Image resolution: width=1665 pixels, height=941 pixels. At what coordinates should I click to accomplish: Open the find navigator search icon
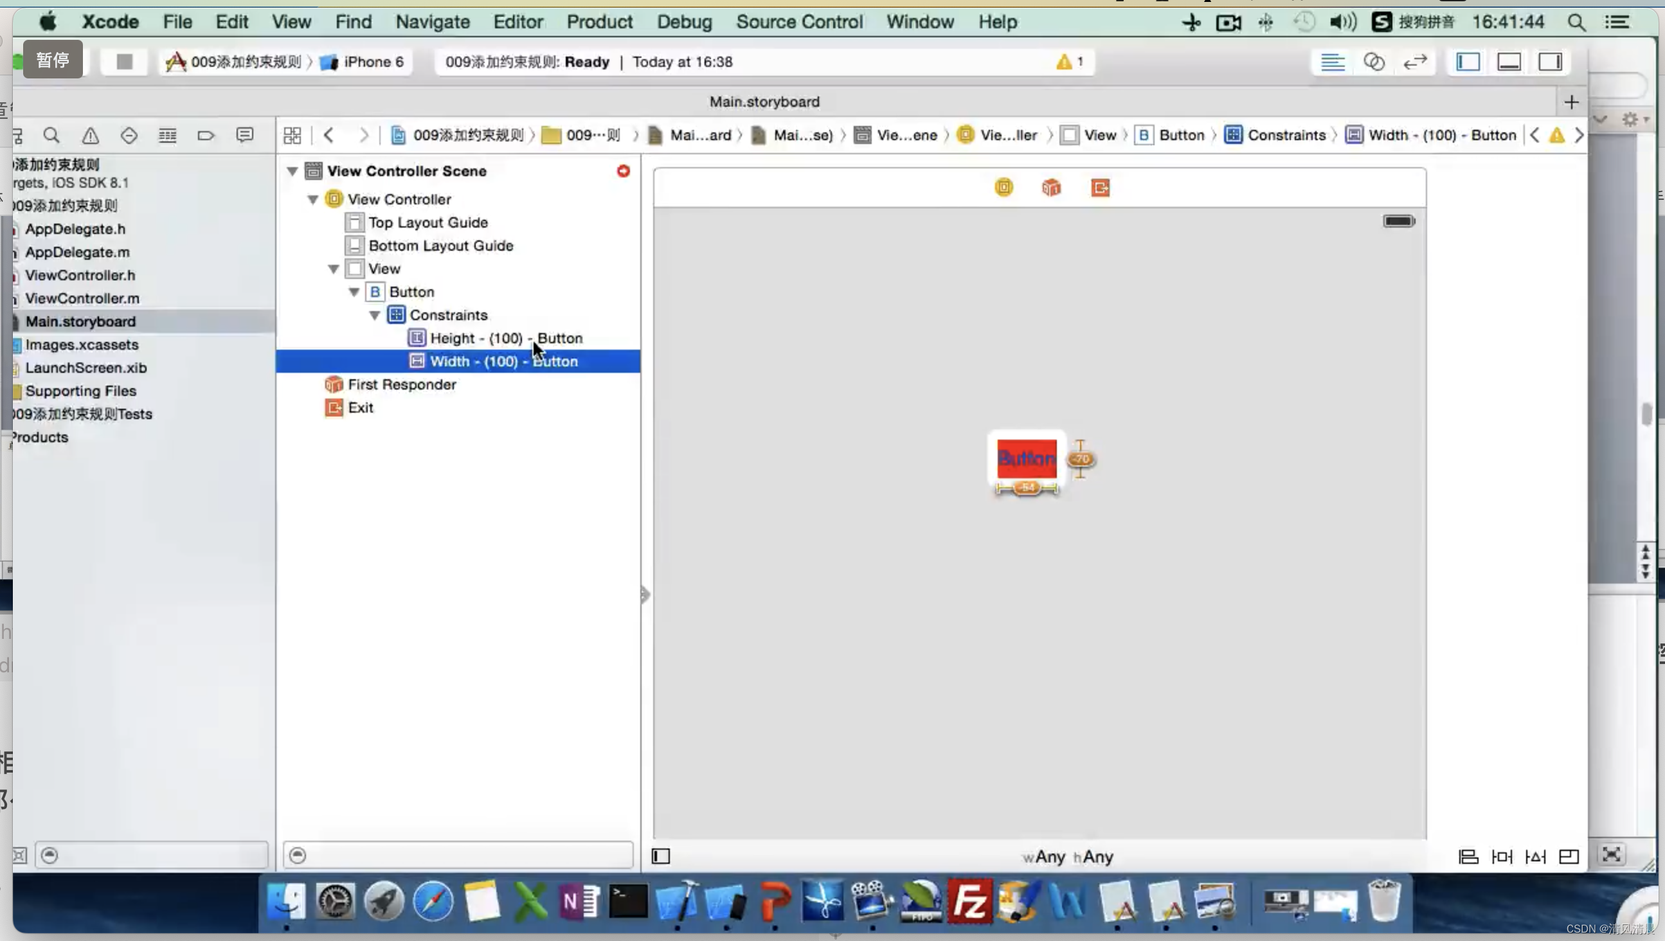point(51,136)
